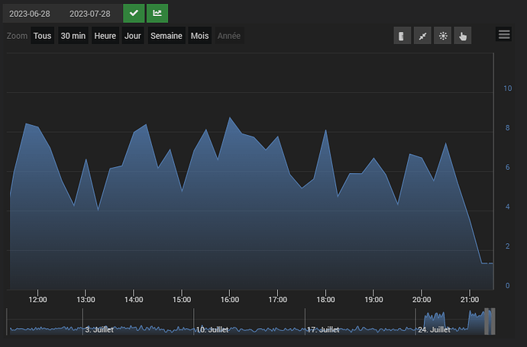The image size is (527, 347).
Task: Click the chart peak near 16:00
Action: (x=230, y=117)
